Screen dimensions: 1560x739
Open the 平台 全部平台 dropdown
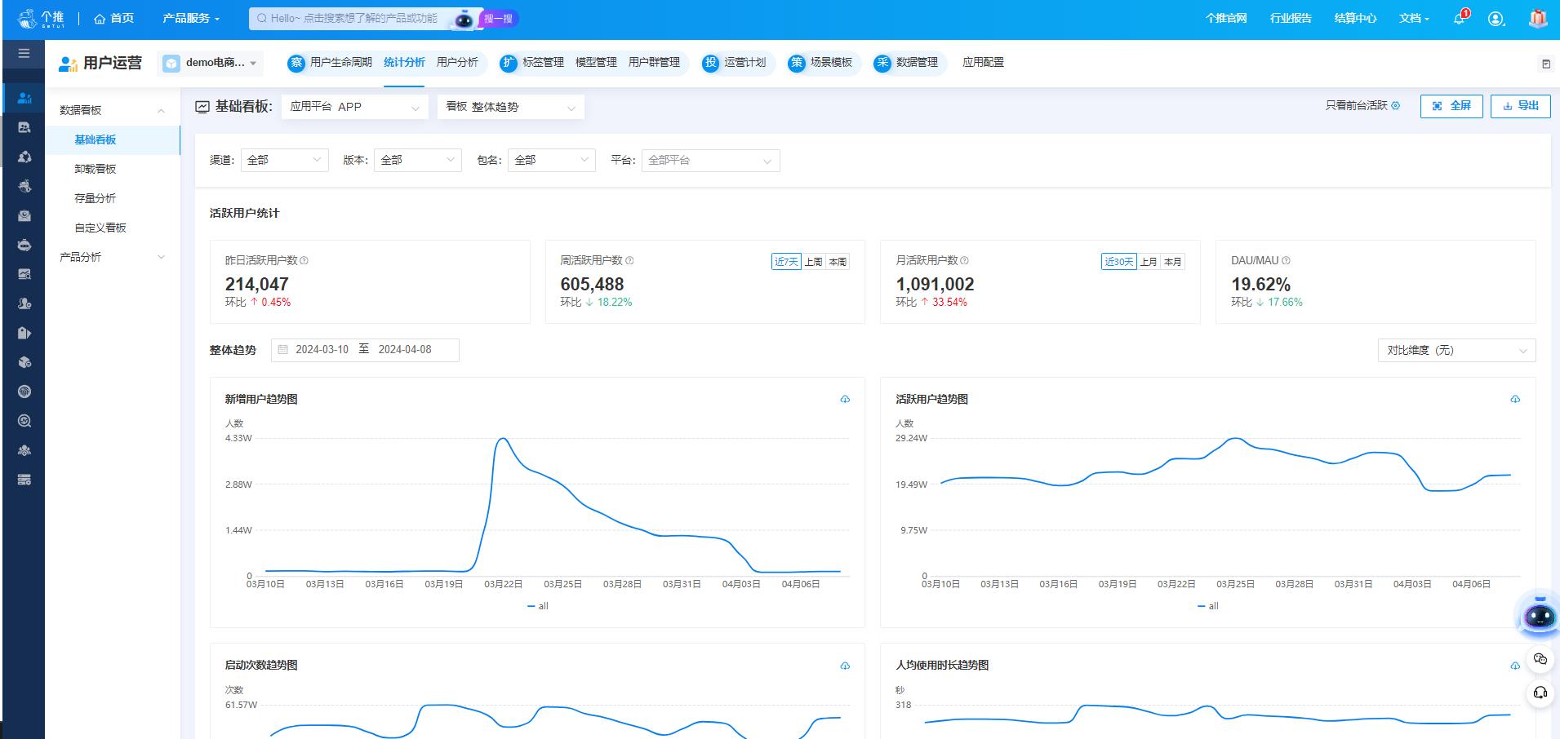pyautogui.click(x=711, y=161)
